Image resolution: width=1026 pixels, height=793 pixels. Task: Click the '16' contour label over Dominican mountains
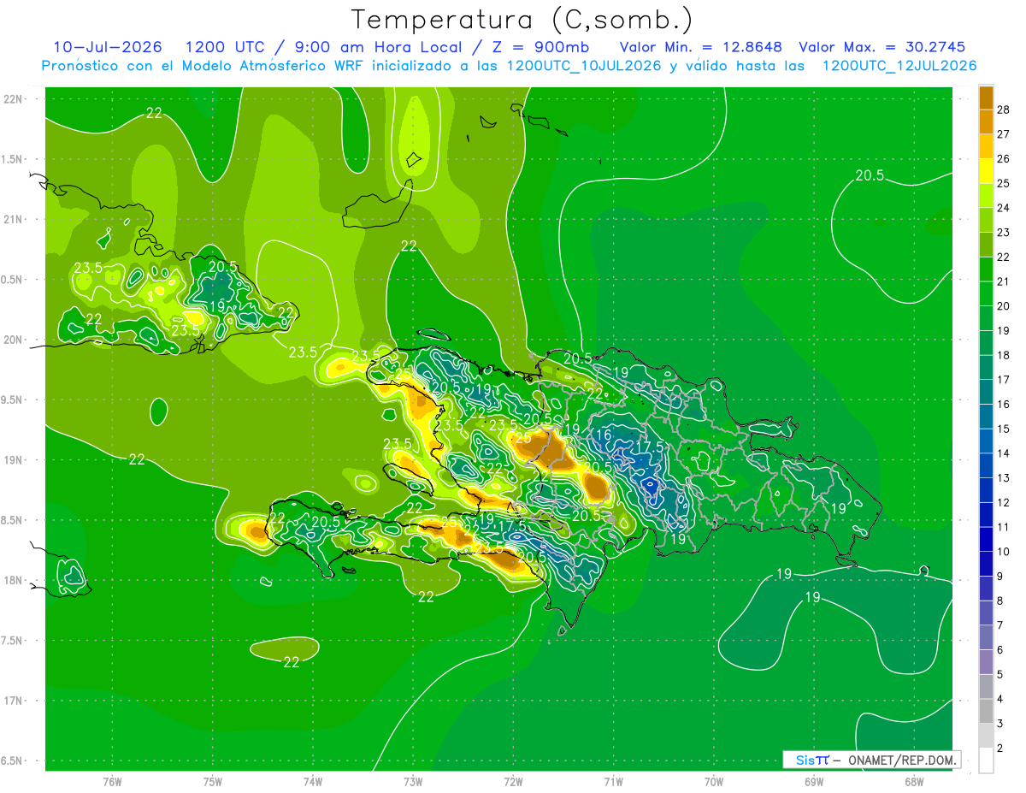click(604, 435)
